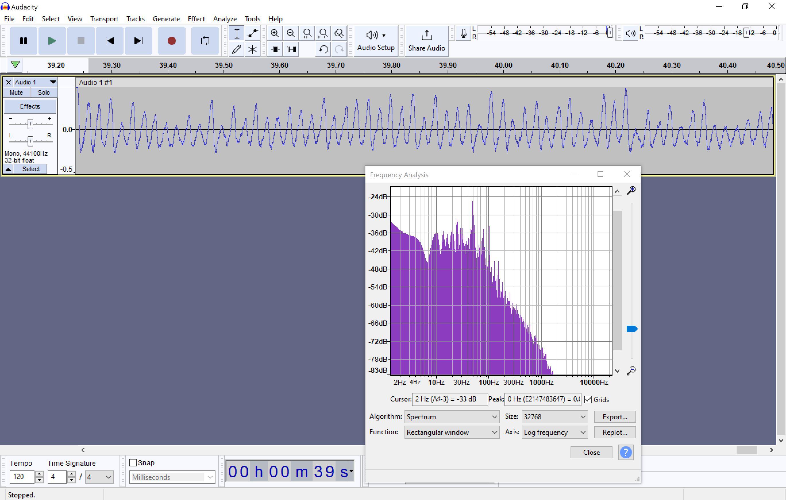
Task: Solo the Audio 1 track
Action: 44,93
